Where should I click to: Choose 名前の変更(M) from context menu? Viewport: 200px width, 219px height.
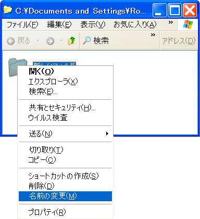tap(65, 196)
